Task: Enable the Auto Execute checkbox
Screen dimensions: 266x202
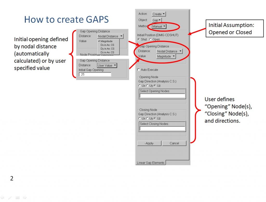Action: coord(139,70)
